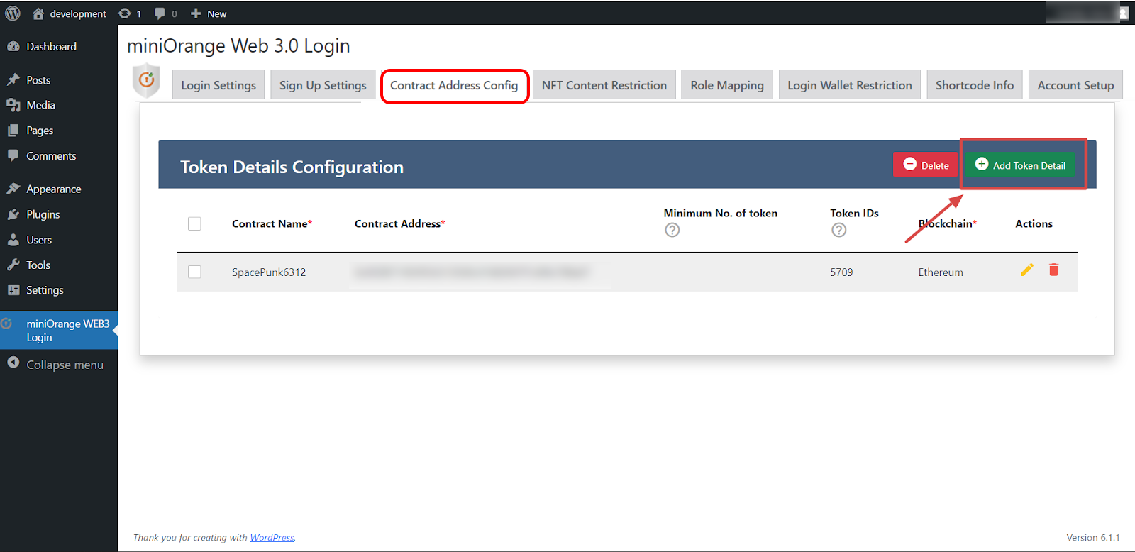
Task: Click the user avatar in admin bar
Action: (x=1124, y=13)
